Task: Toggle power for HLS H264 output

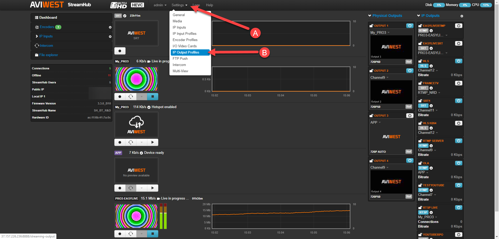Action: pyautogui.click(x=459, y=123)
